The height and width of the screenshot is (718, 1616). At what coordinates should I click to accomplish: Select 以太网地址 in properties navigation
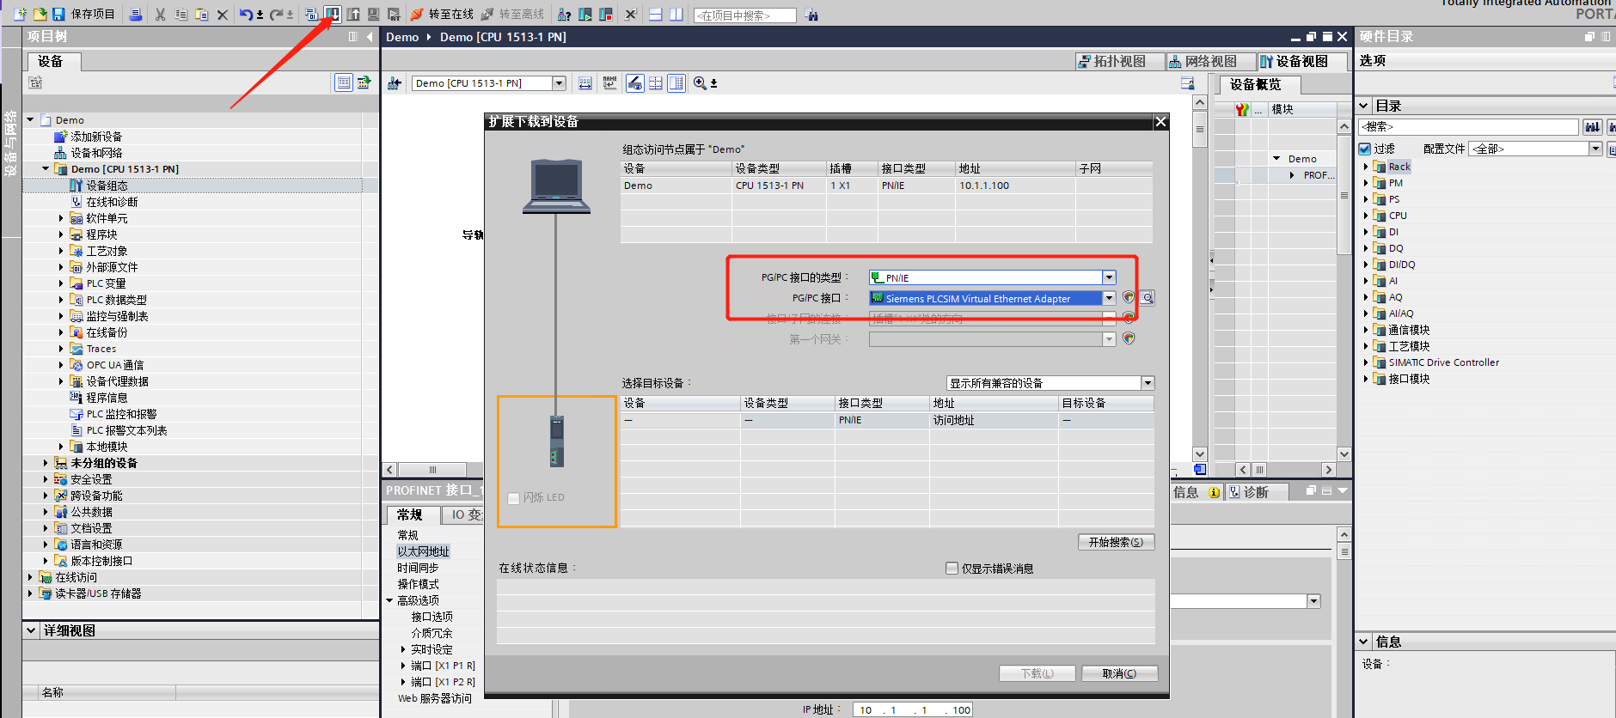point(423,551)
